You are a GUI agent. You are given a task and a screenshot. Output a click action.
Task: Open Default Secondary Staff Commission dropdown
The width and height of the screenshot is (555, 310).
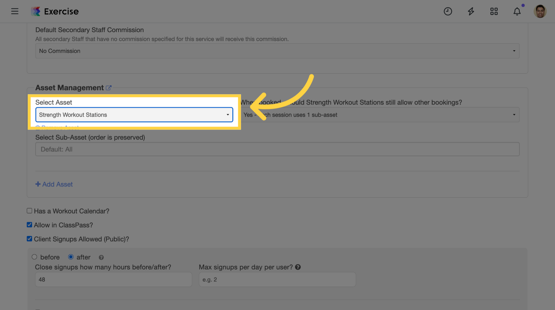click(x=277, y=51)
